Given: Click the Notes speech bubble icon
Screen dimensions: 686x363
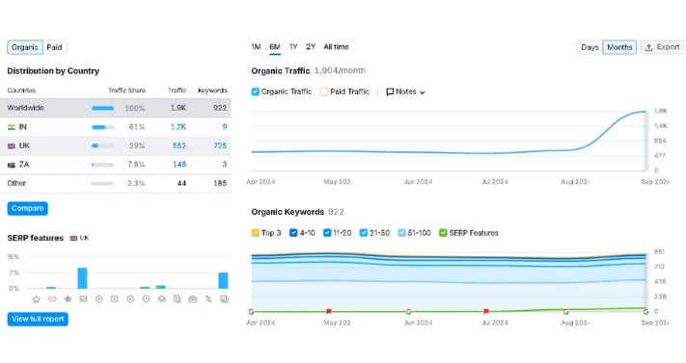Looking at the screenshot, I should pyautogui.click(x=390, y=91).
